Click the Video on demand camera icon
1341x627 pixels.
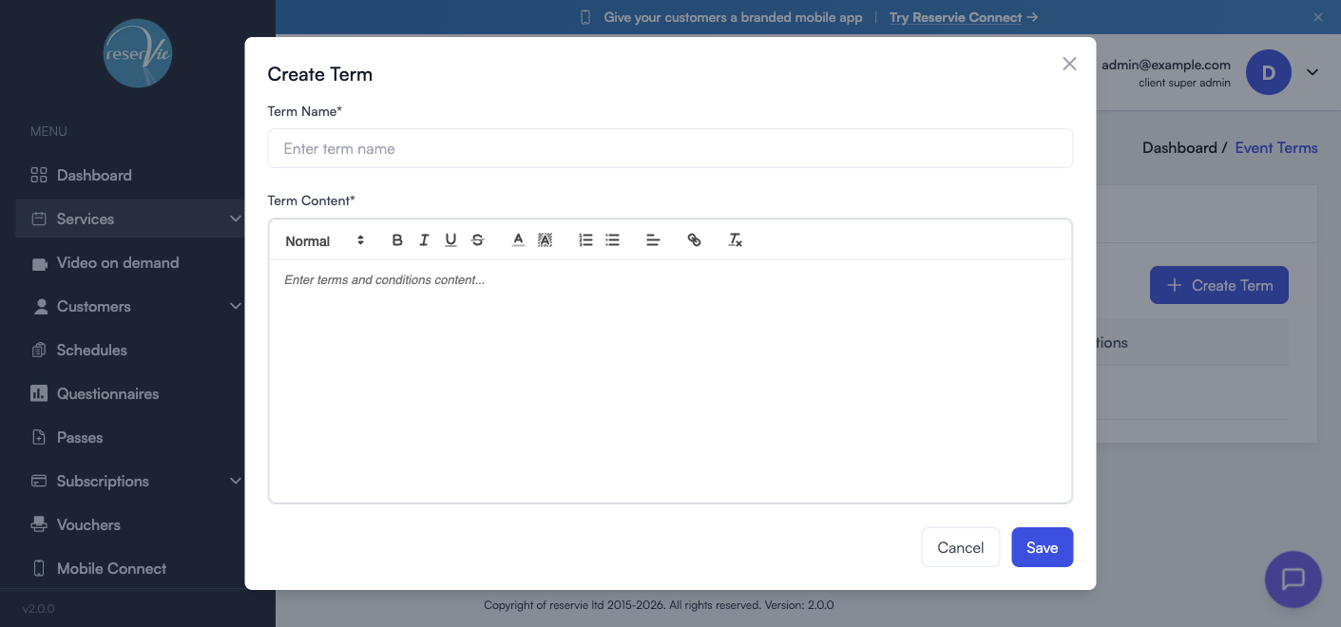point(39,263)
